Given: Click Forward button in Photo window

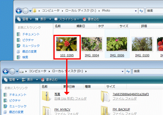Looking at the screenshot, I should 25,11.
